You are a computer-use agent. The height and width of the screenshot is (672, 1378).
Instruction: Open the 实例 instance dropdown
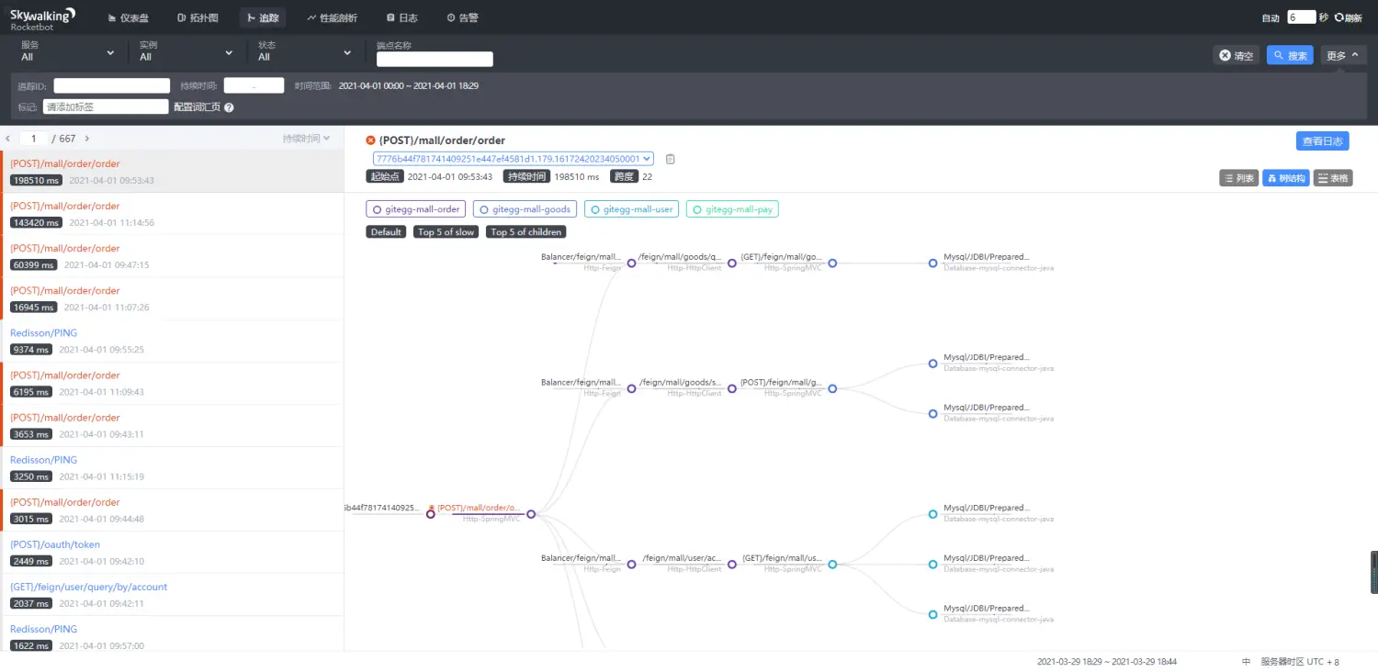click(x=186, y=51)
